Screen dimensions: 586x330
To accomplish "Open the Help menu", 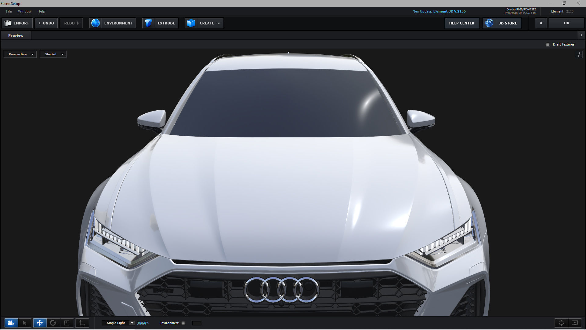I will tap(41, 11).
